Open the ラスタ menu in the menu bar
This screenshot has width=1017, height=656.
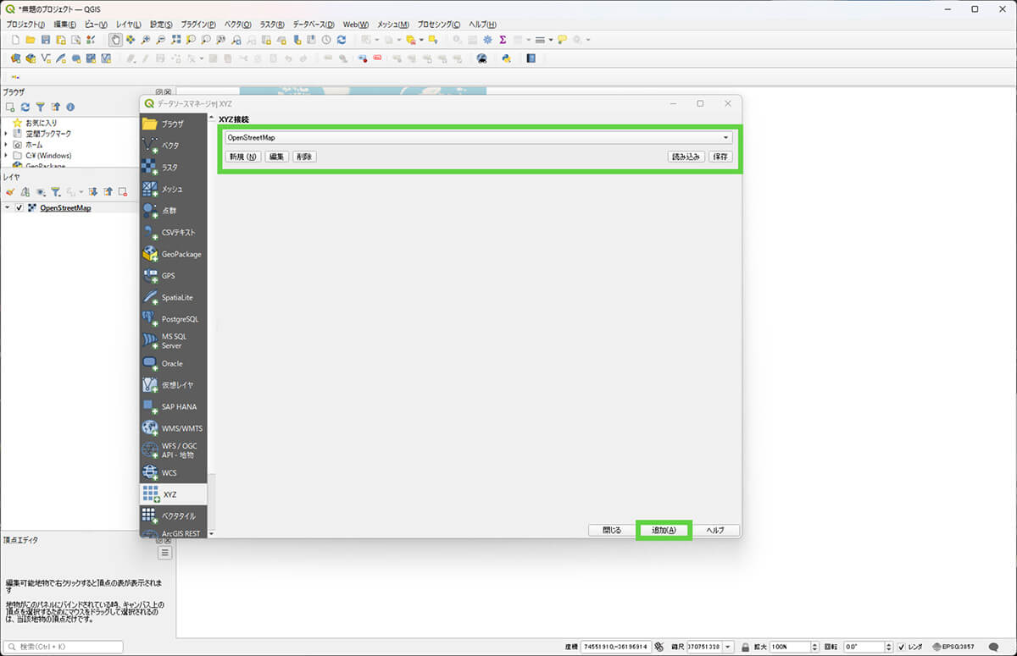(273, 25)
